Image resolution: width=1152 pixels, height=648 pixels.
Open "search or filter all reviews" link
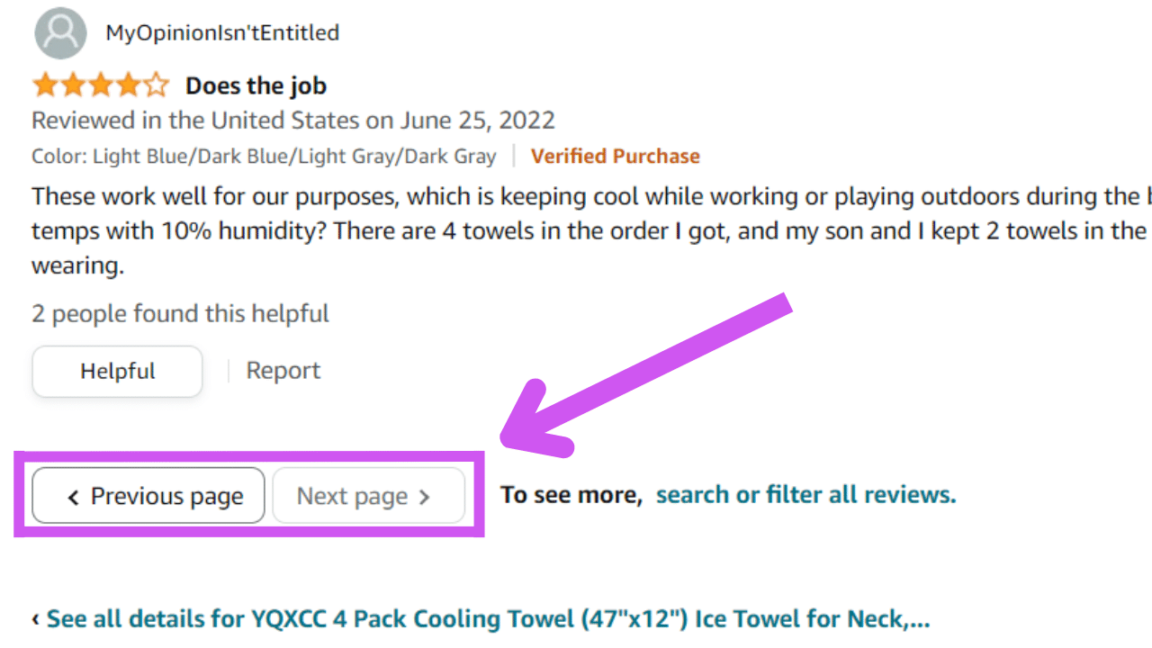pos(805,495)
